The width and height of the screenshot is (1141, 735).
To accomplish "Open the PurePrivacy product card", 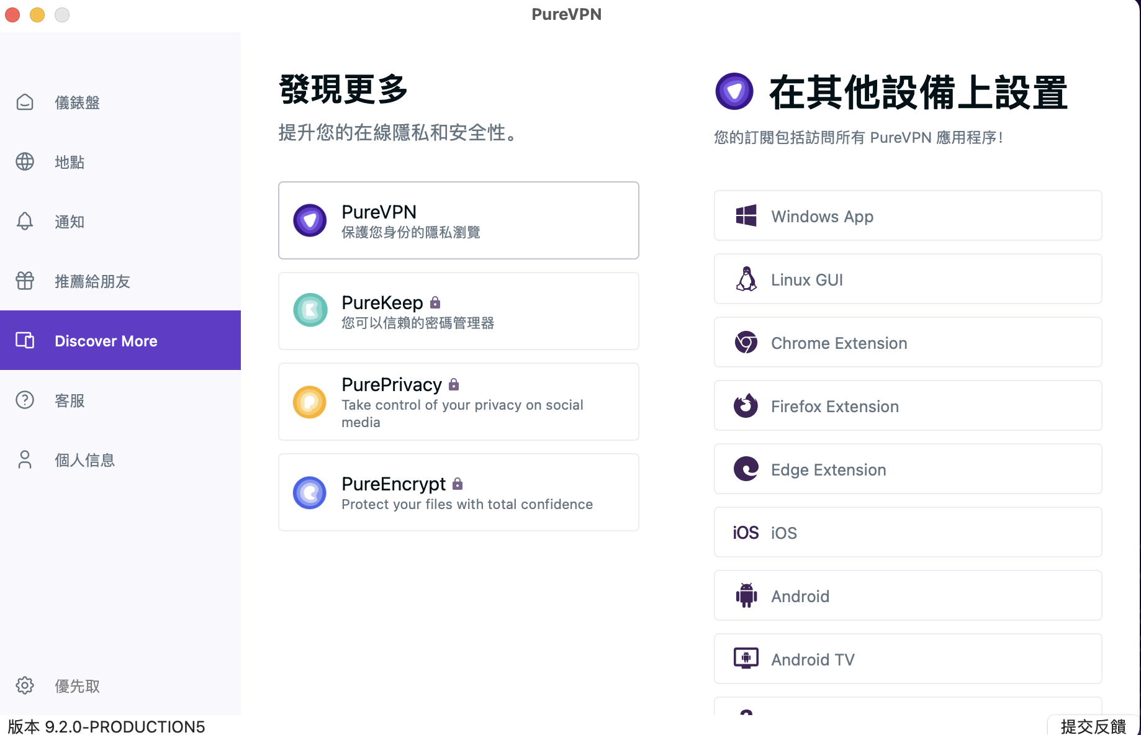I will tap(459, 402).
